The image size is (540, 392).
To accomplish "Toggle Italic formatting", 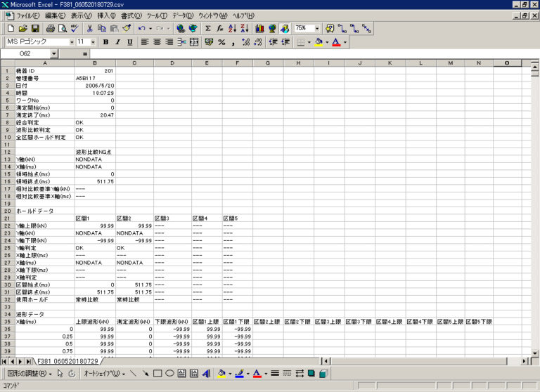I will pyautogui.click(x=117, y=42).
